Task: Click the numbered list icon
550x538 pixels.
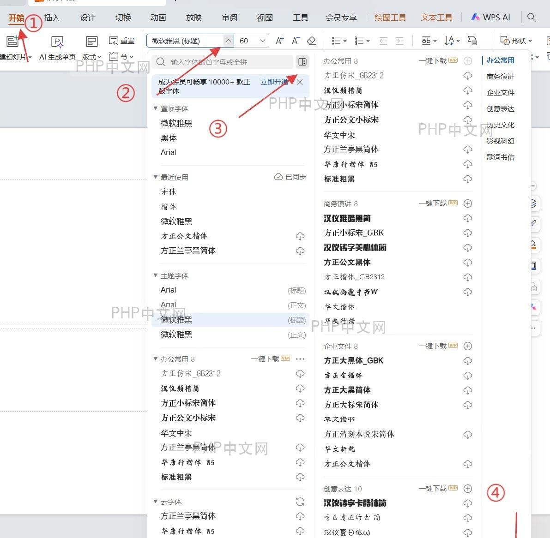Action: coord(359,41)
